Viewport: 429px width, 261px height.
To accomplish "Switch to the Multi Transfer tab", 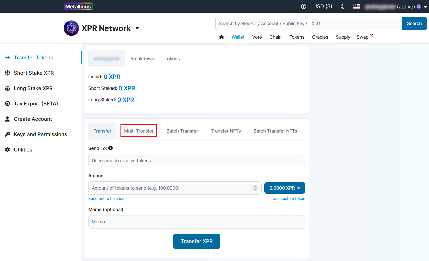I will pos(139,131).
